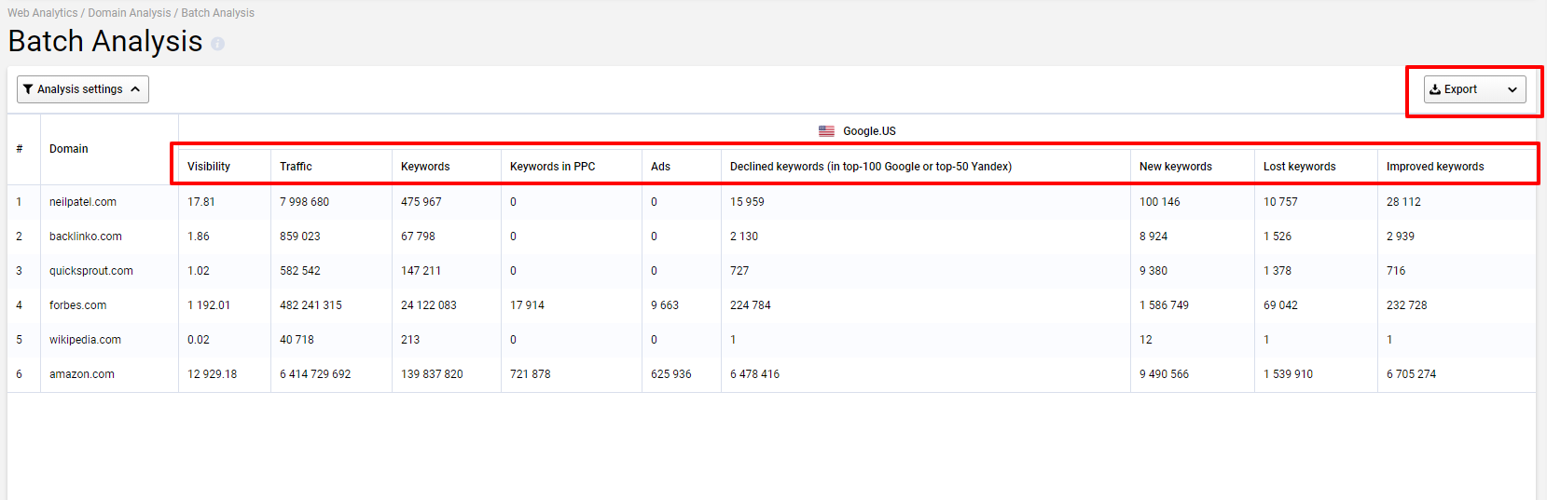Click the Batch Analysis breadcrumb item
This screenshot has height=500, width=1547.
[x=217, y=13]
